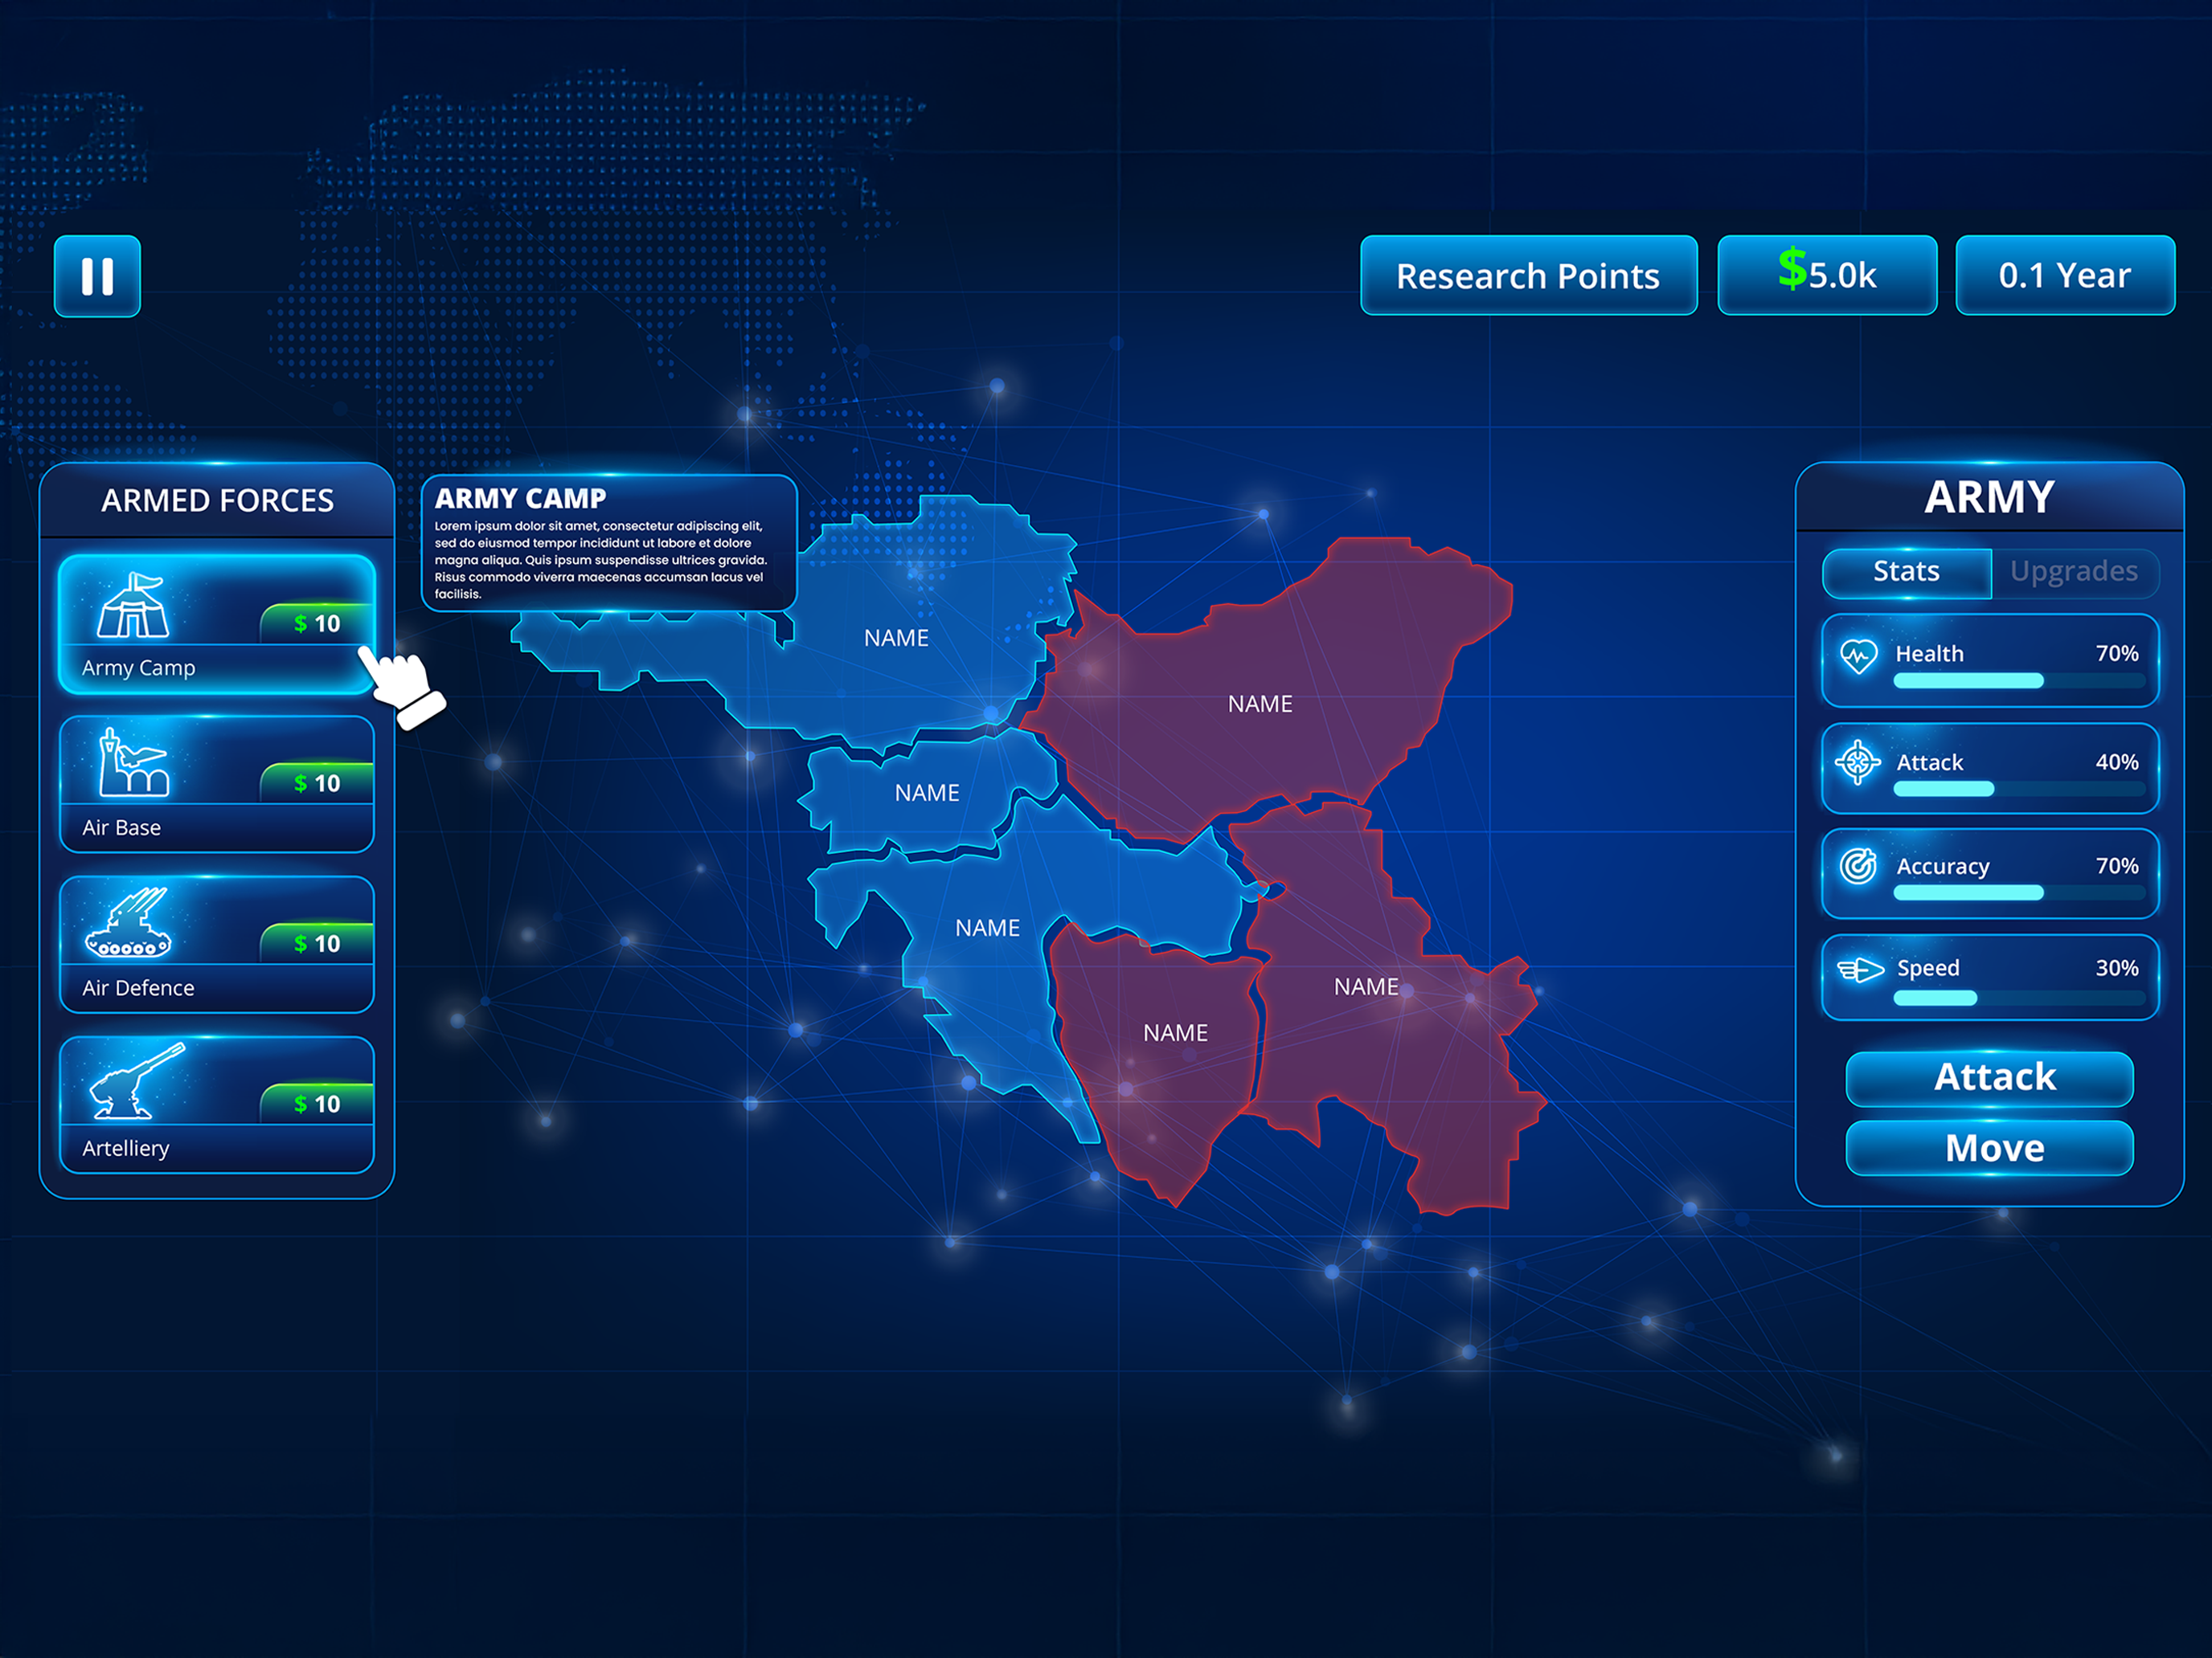Switch to the Stats tab

tap(1906, 572)
